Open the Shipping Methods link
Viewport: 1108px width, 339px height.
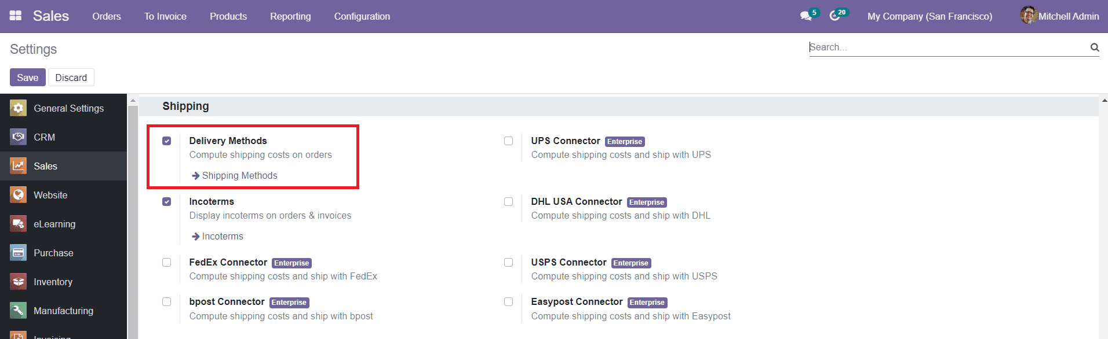[x=238, y=175]
